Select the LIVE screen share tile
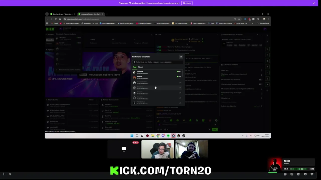Viewport: 321px width, 180px height. coord(124,149)
